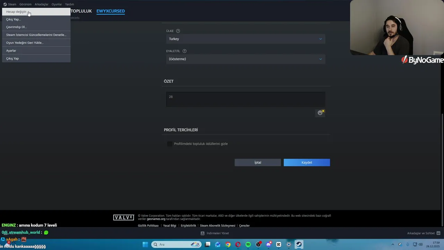This screenshot has height=250, width=444.
Task: Enable Profilimdeki topluluk ödüllerini gizle checkbox
Action: (x=170, y=144)
